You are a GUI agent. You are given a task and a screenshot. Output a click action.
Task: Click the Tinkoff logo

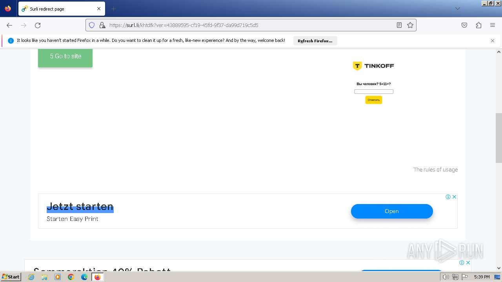tap(373, 66)
